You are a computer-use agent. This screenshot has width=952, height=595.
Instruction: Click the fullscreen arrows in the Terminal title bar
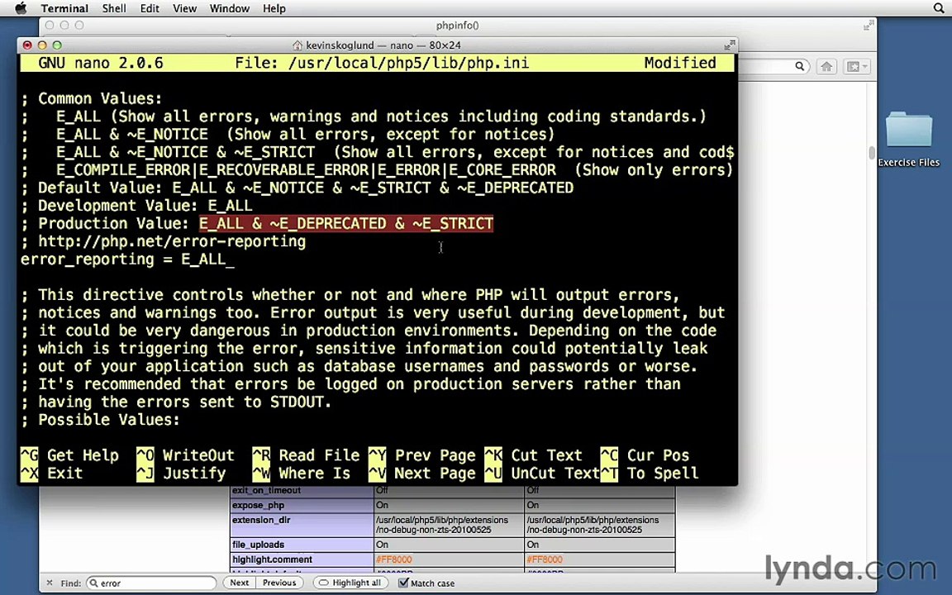click(729, 45)
